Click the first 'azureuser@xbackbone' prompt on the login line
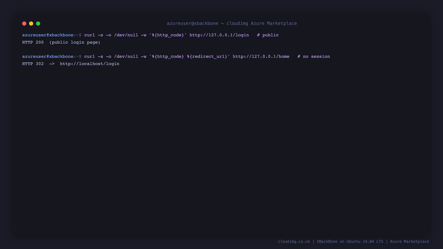The image size is (443, 249). coord(48,35)
